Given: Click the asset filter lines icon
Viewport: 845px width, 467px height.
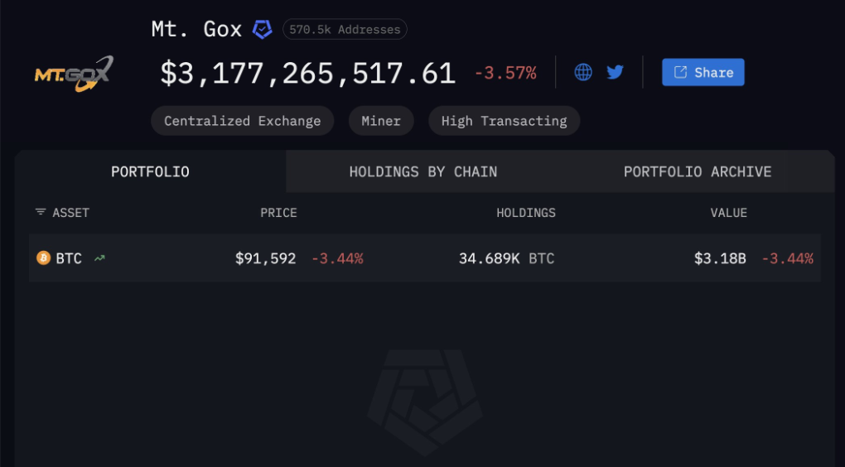Looking at the screenshot, I should [x=41, y=213].
